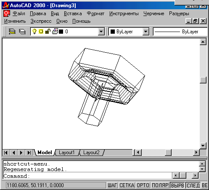Image resolution: width=209 pixels, height=190 pixels.
Task: Open the ByLayer linetype combo box
Action: tap(180, 32)
